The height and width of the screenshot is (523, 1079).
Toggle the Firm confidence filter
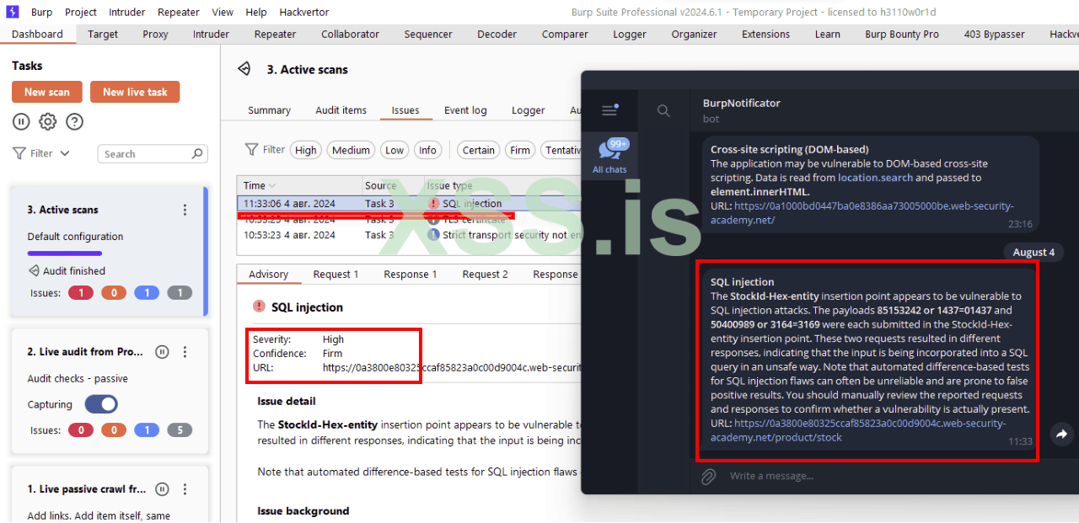tap(520, 150)
